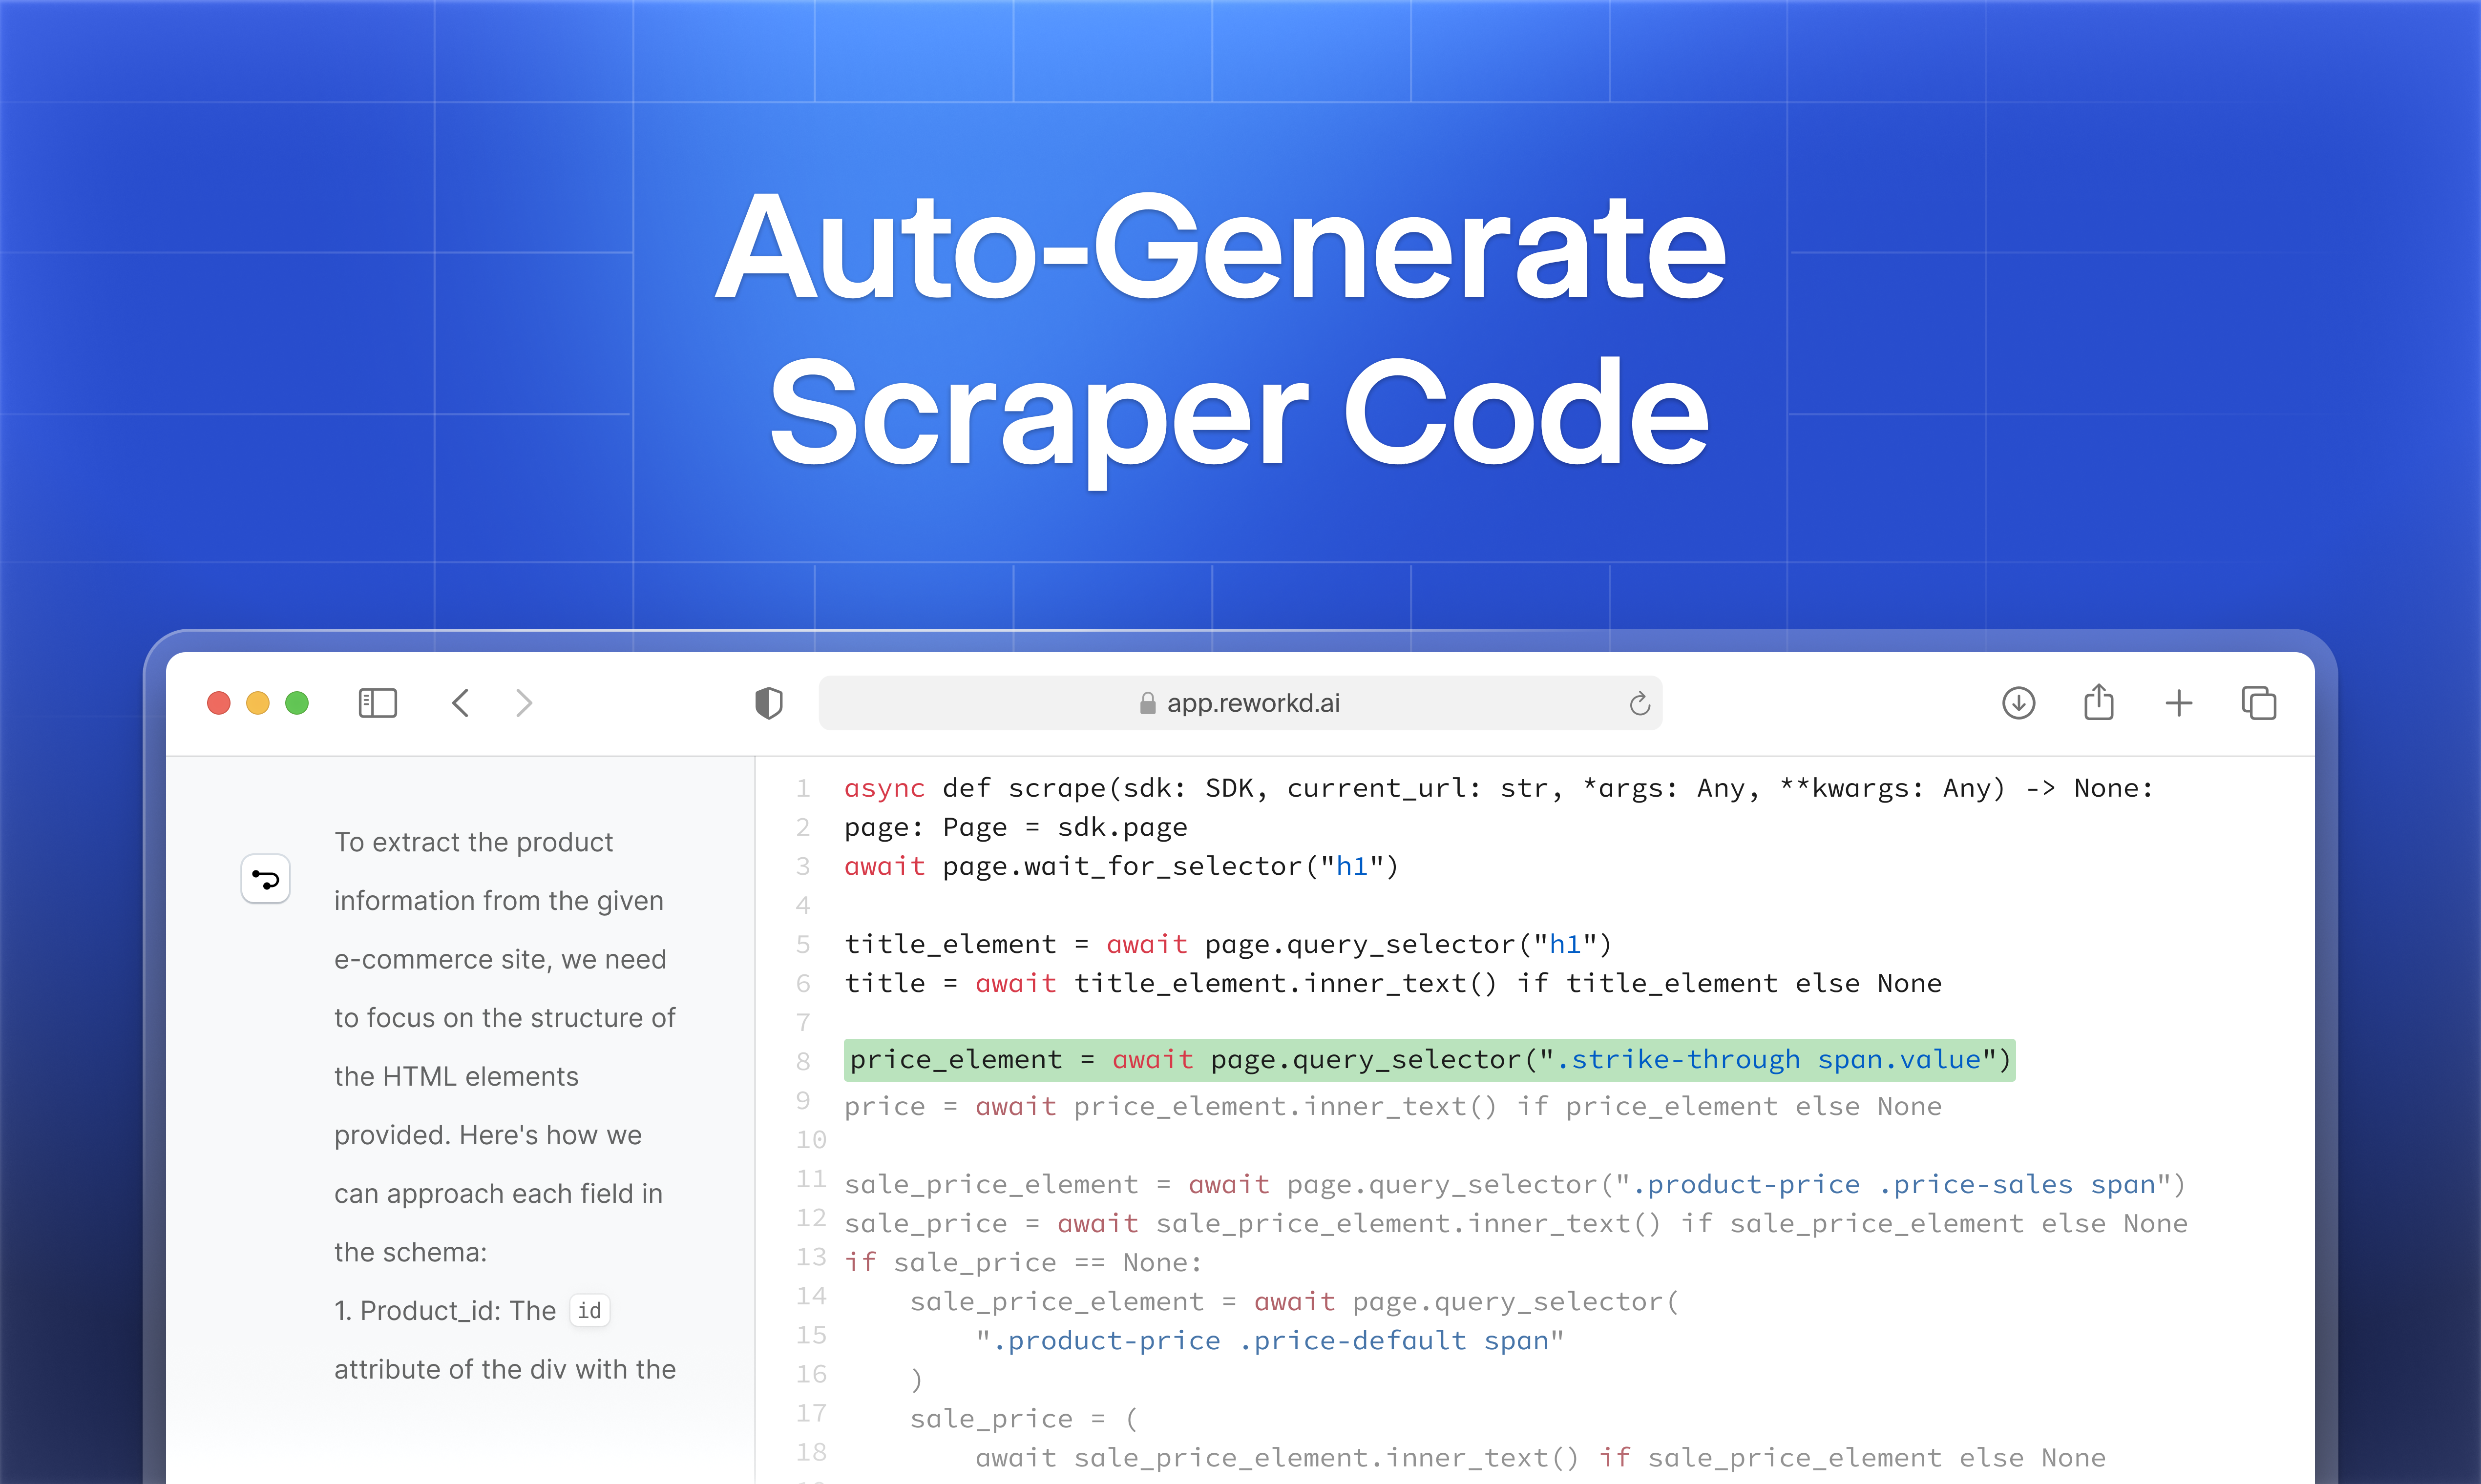Go back with the left chevron
2481x1484 pixels.
pos(460,703)
